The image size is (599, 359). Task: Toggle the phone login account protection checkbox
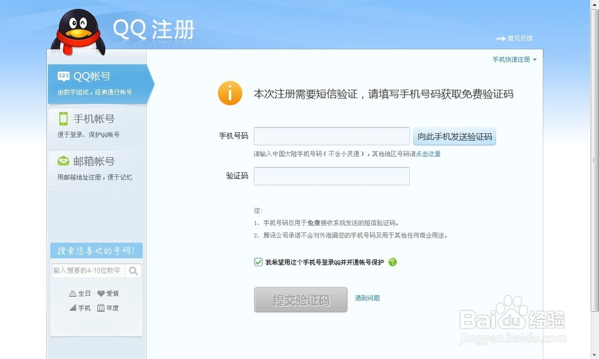pos(258,262)
